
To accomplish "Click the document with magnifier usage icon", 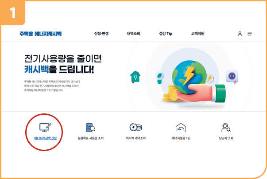I will 90,128.
